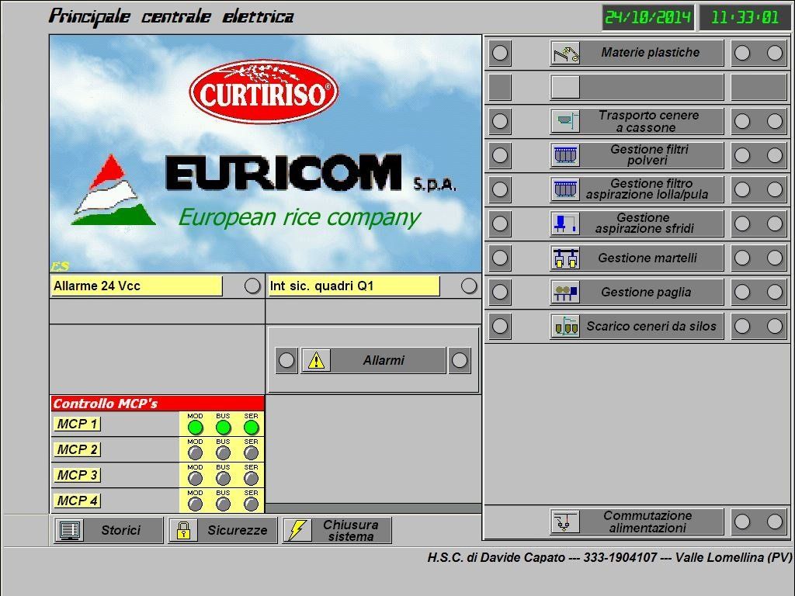Viewport: 795px width, 596px height.
Task: Click the green clock display 11:33:01
Action: point(745,18)
